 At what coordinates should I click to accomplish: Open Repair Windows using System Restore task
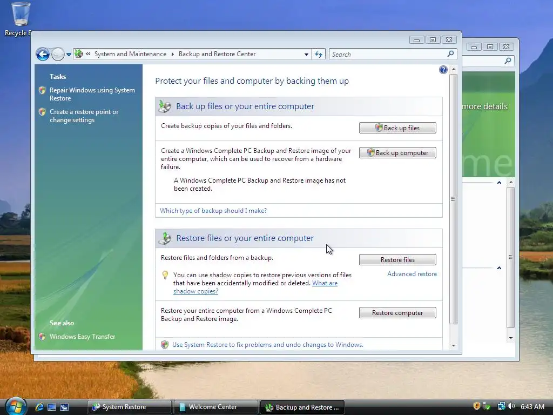click(92, 94)
